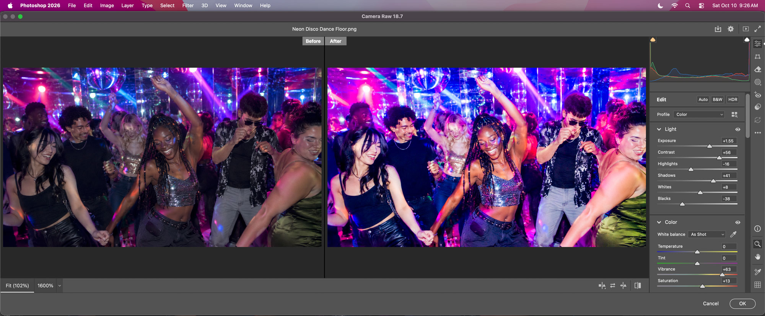Swap before and after settings arrows
The image size is (765, 316).
click(613, 285)
